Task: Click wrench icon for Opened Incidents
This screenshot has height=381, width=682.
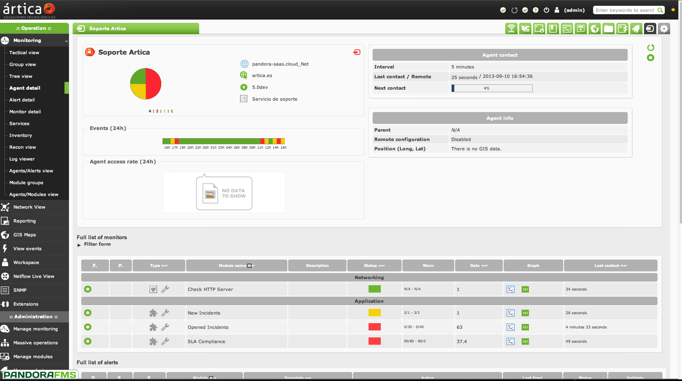Action: point(165,327)
